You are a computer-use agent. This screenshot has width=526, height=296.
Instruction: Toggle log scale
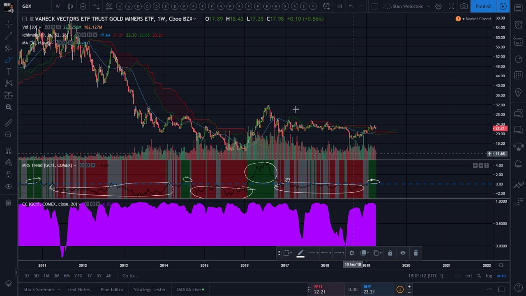coord(489,276)
